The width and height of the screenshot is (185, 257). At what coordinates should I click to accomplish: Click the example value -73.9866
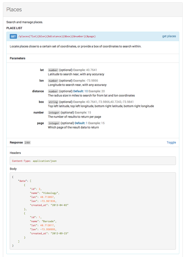click(92, 81)
